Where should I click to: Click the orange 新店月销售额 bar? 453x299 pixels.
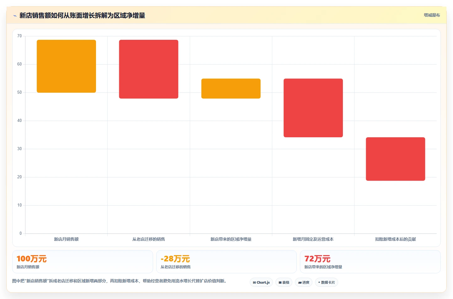coord(66,66)
